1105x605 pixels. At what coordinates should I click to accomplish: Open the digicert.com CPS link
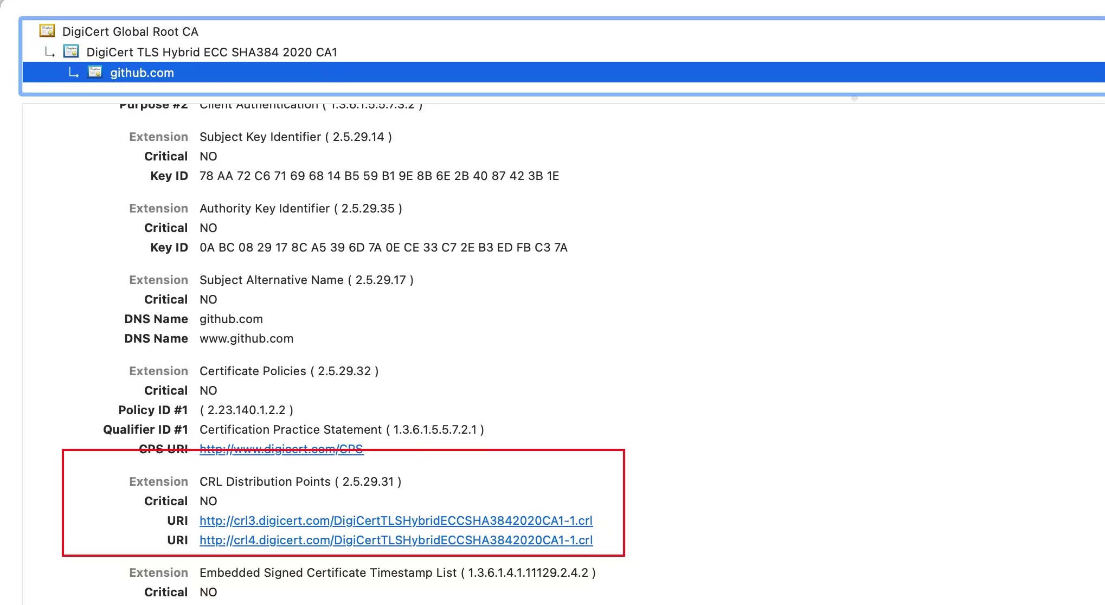pos(281,449)
